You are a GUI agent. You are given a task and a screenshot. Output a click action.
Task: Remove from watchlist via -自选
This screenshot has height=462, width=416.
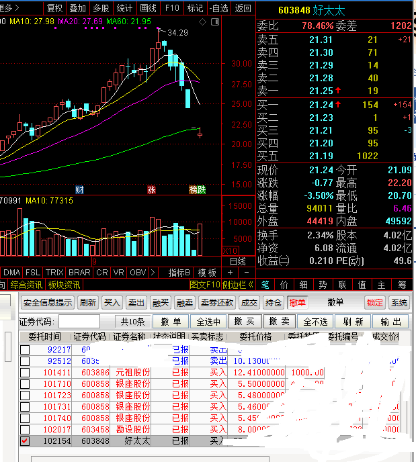219,8
